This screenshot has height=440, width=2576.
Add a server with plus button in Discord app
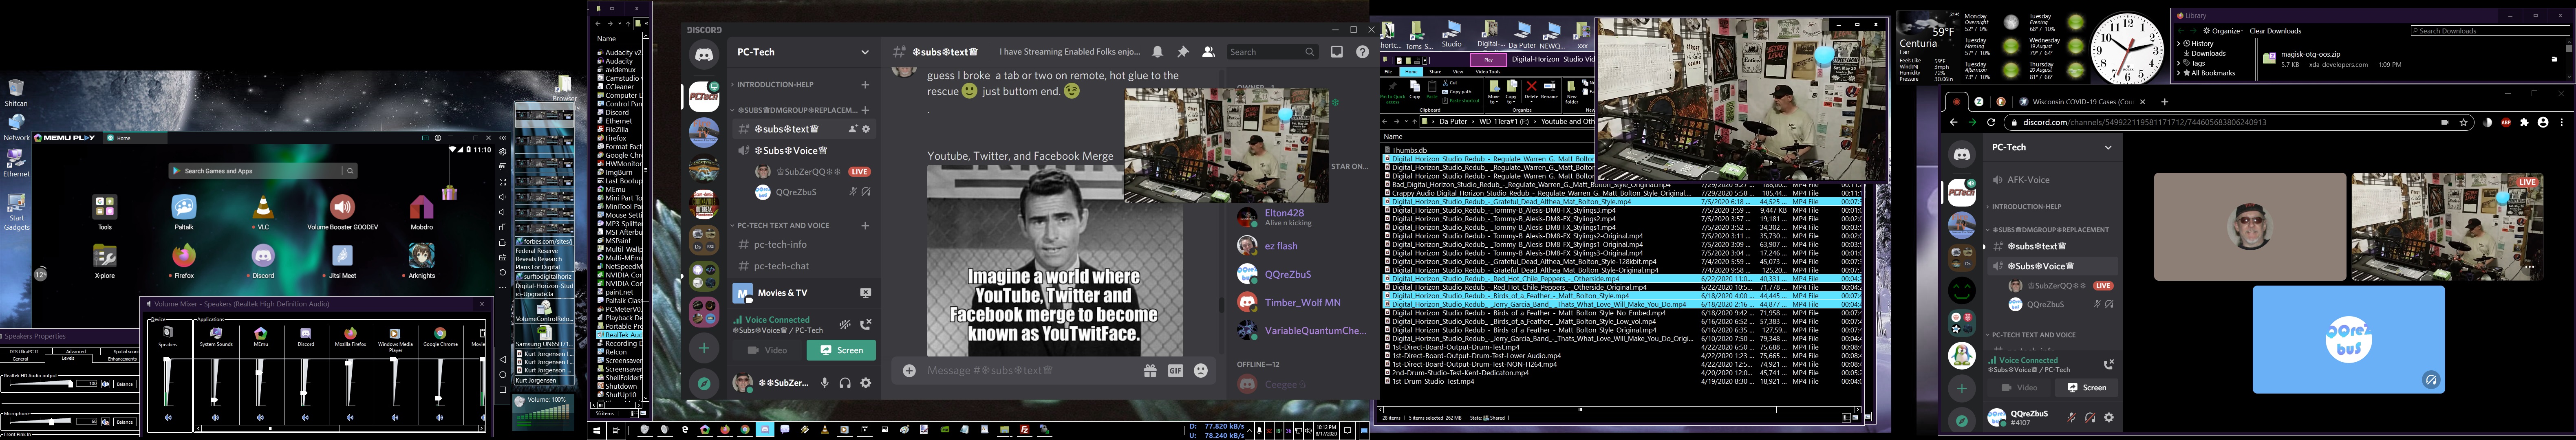(704, 347)
